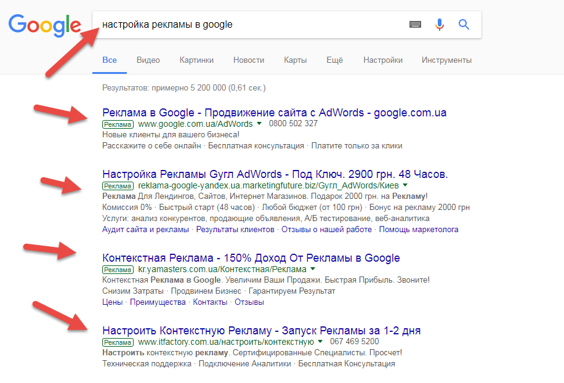
Task: Open Помощь маркетолога sitelink
Action: [x=418, y=230]
